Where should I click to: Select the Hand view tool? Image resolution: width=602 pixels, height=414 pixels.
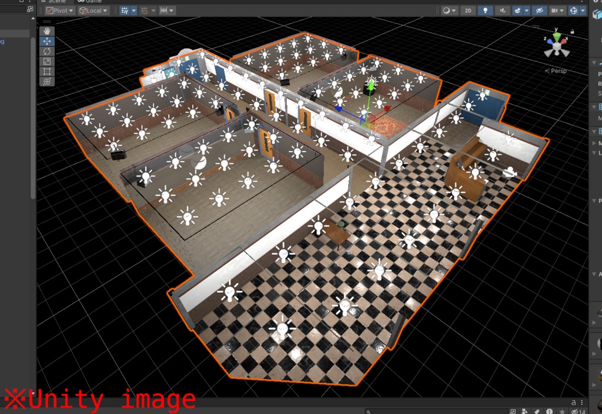click(x=47, y=31)
